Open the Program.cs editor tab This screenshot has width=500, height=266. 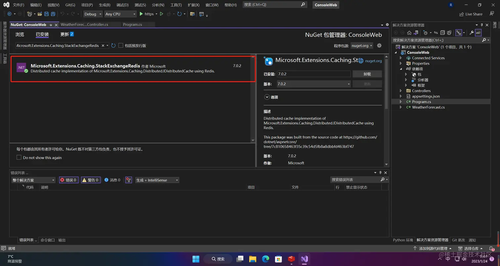point(132,24)
